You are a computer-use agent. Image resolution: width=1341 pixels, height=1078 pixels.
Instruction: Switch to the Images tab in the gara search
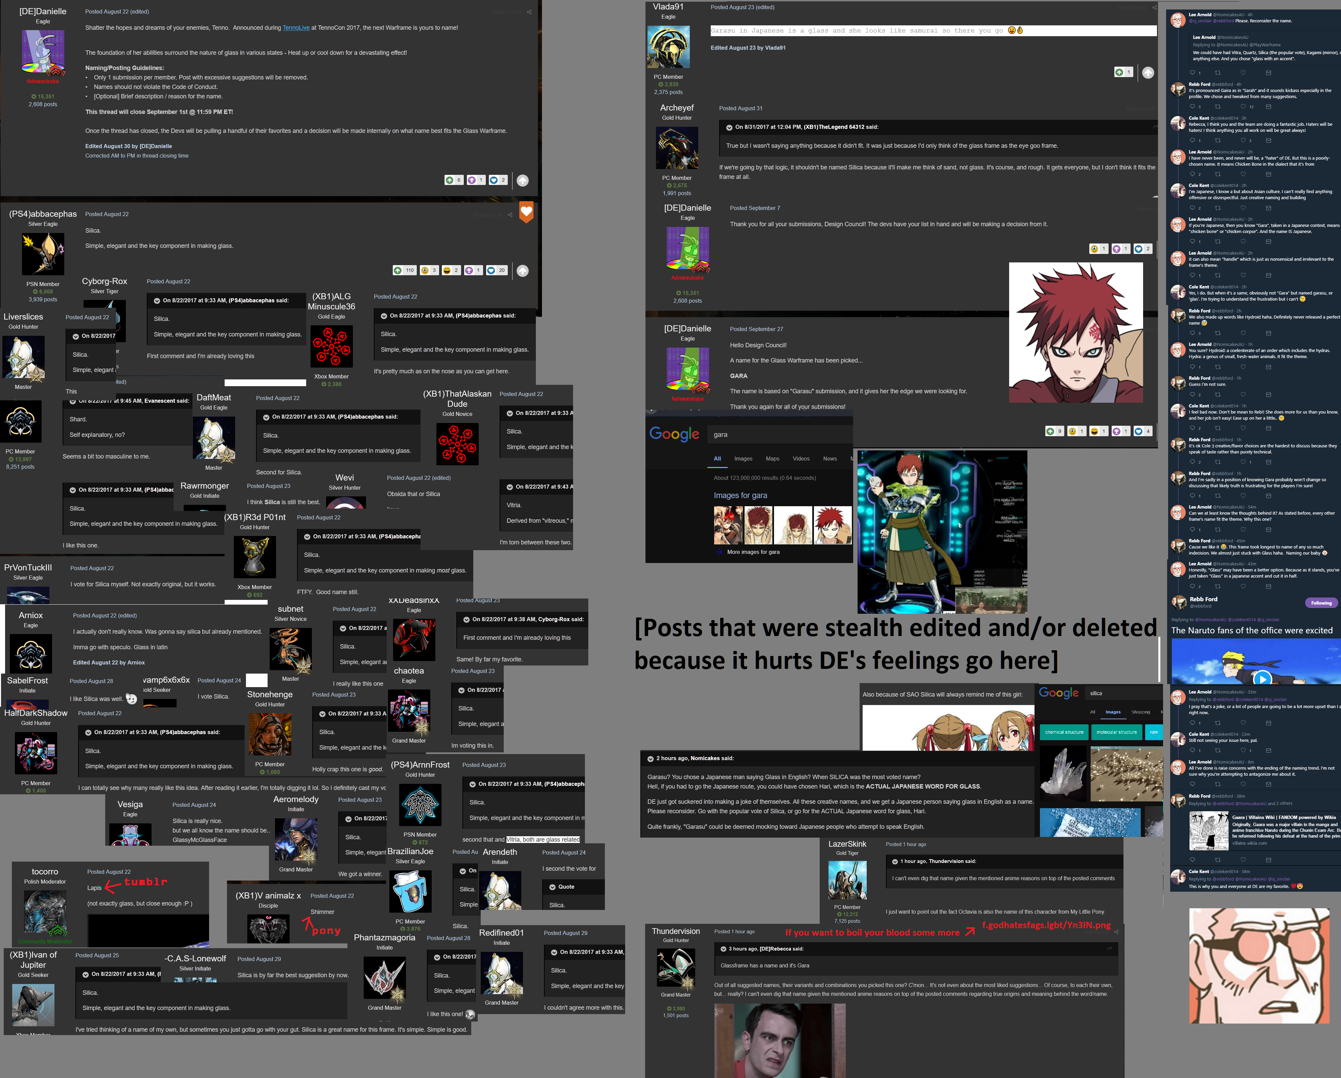pyautogui.click(x=743, y=459)
